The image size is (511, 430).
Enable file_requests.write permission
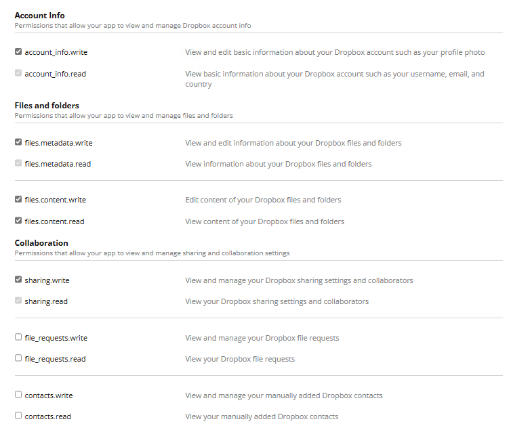[x=18, y=337]
